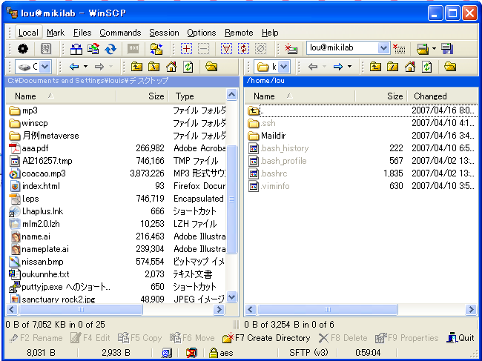The height and width of the screenshot is (361, 482).
Task: Click the New Session toolbar icon
Action: click(x=291, y=48)
